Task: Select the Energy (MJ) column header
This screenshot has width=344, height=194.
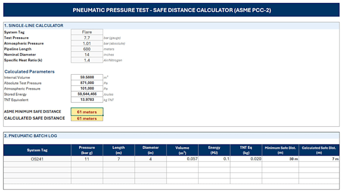Action: pos(214,150)
